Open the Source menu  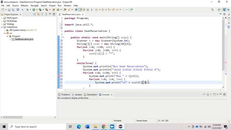tap(15, 5)
